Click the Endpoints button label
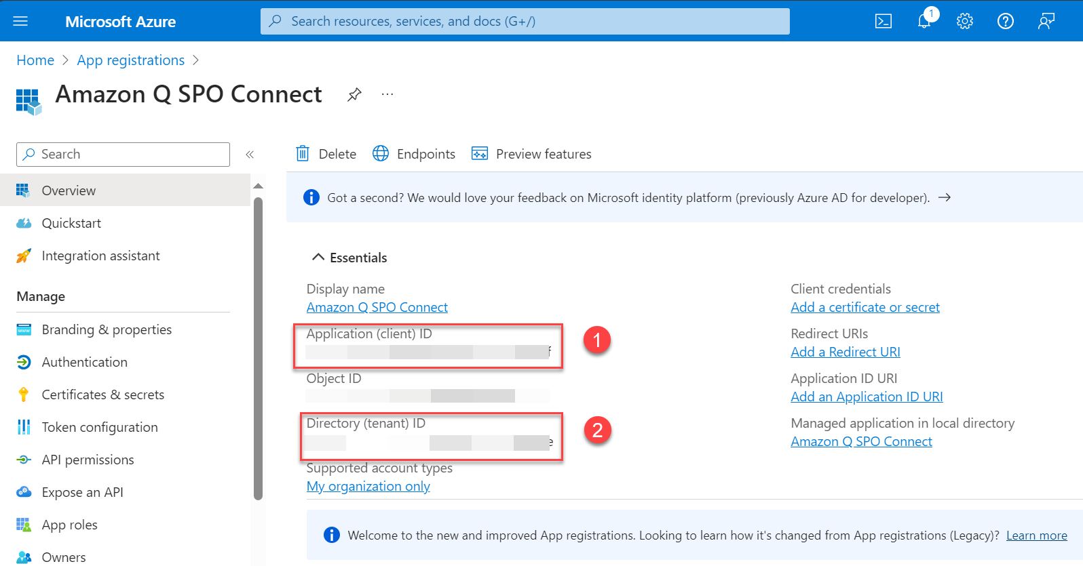The image size is (1083, 566). [426, 154]
